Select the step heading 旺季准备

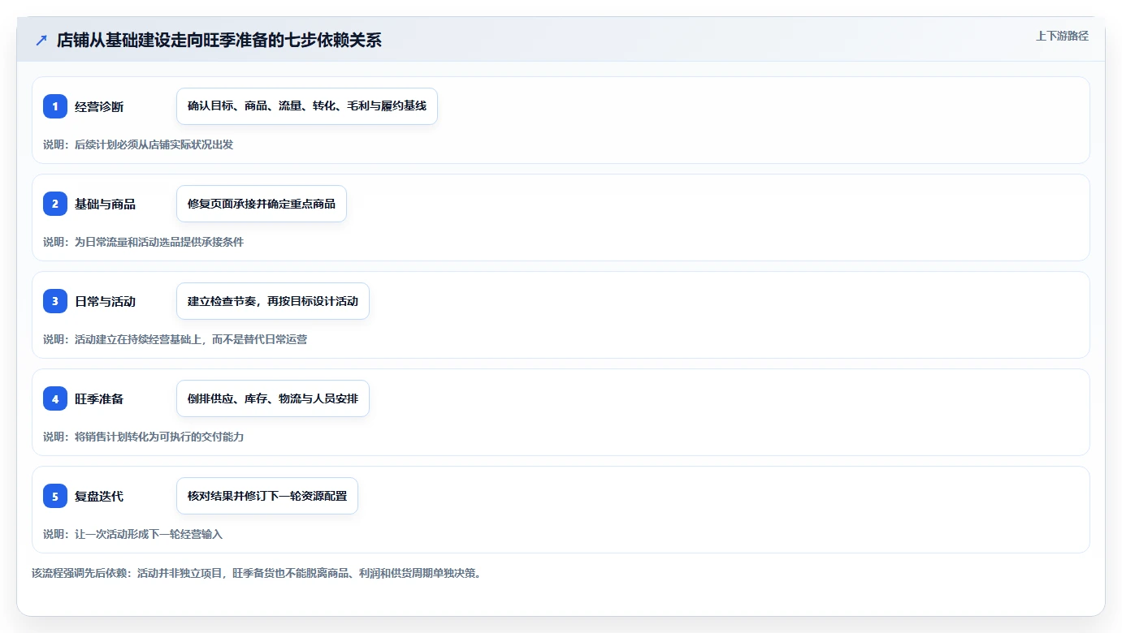tap(99, 398)
